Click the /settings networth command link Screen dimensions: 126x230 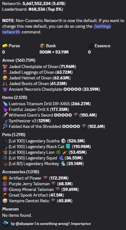click(x=57, y=29)
